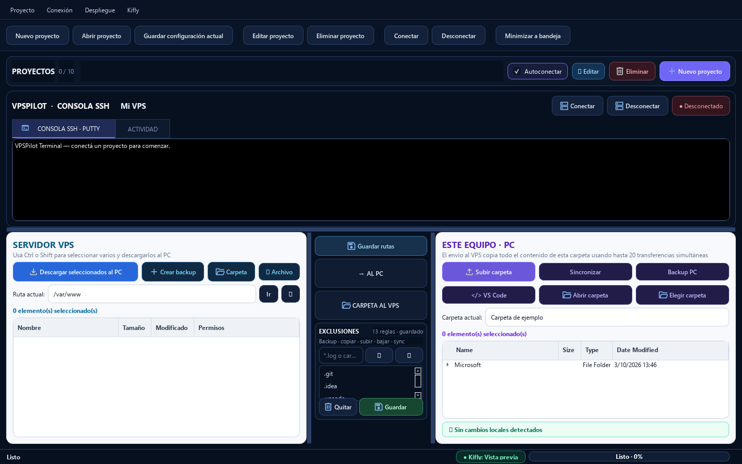Screen dimensions: 742x464
Task: Open the Kifly menu
Action: [133, 10]
